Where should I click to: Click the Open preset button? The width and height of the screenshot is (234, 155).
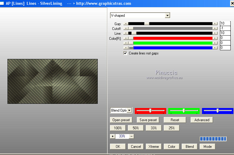tap(121, 120)
